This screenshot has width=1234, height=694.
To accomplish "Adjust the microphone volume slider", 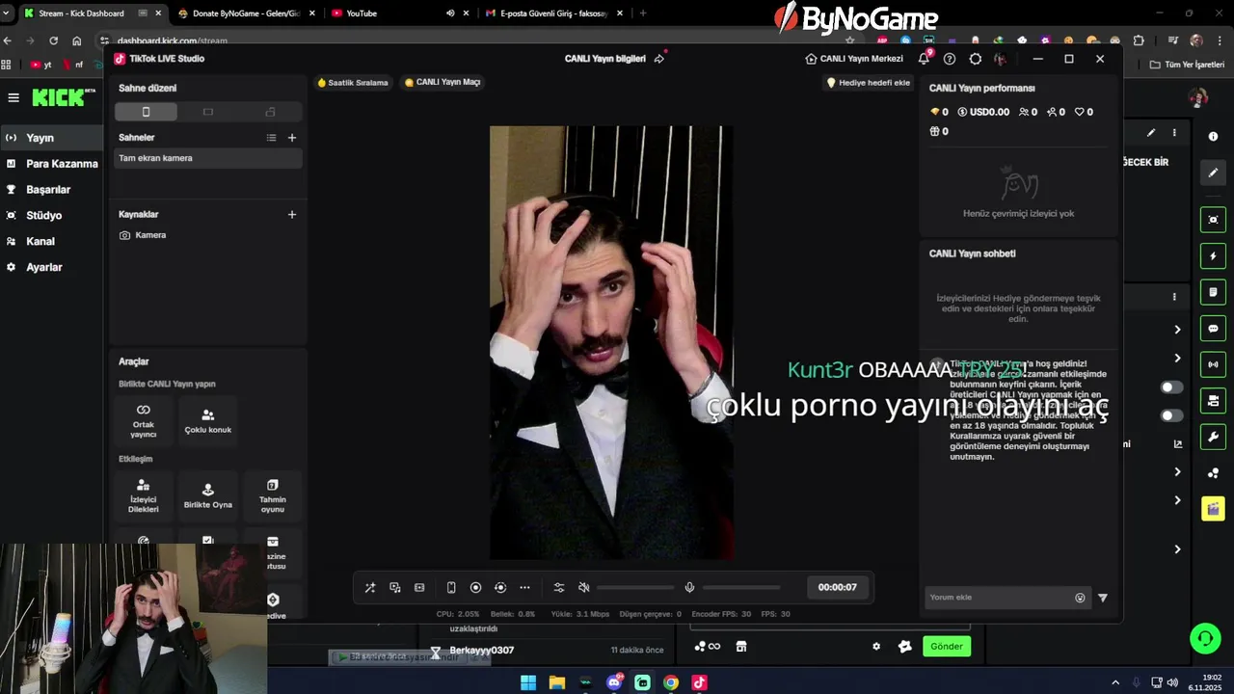I will click(741, 587).
